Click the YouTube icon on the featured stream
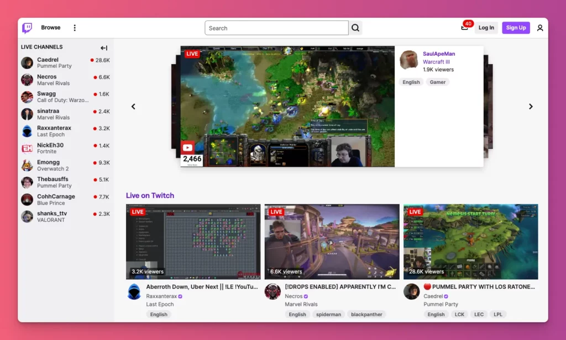This screenshot has width=566, height=340. tap(188, 147)
